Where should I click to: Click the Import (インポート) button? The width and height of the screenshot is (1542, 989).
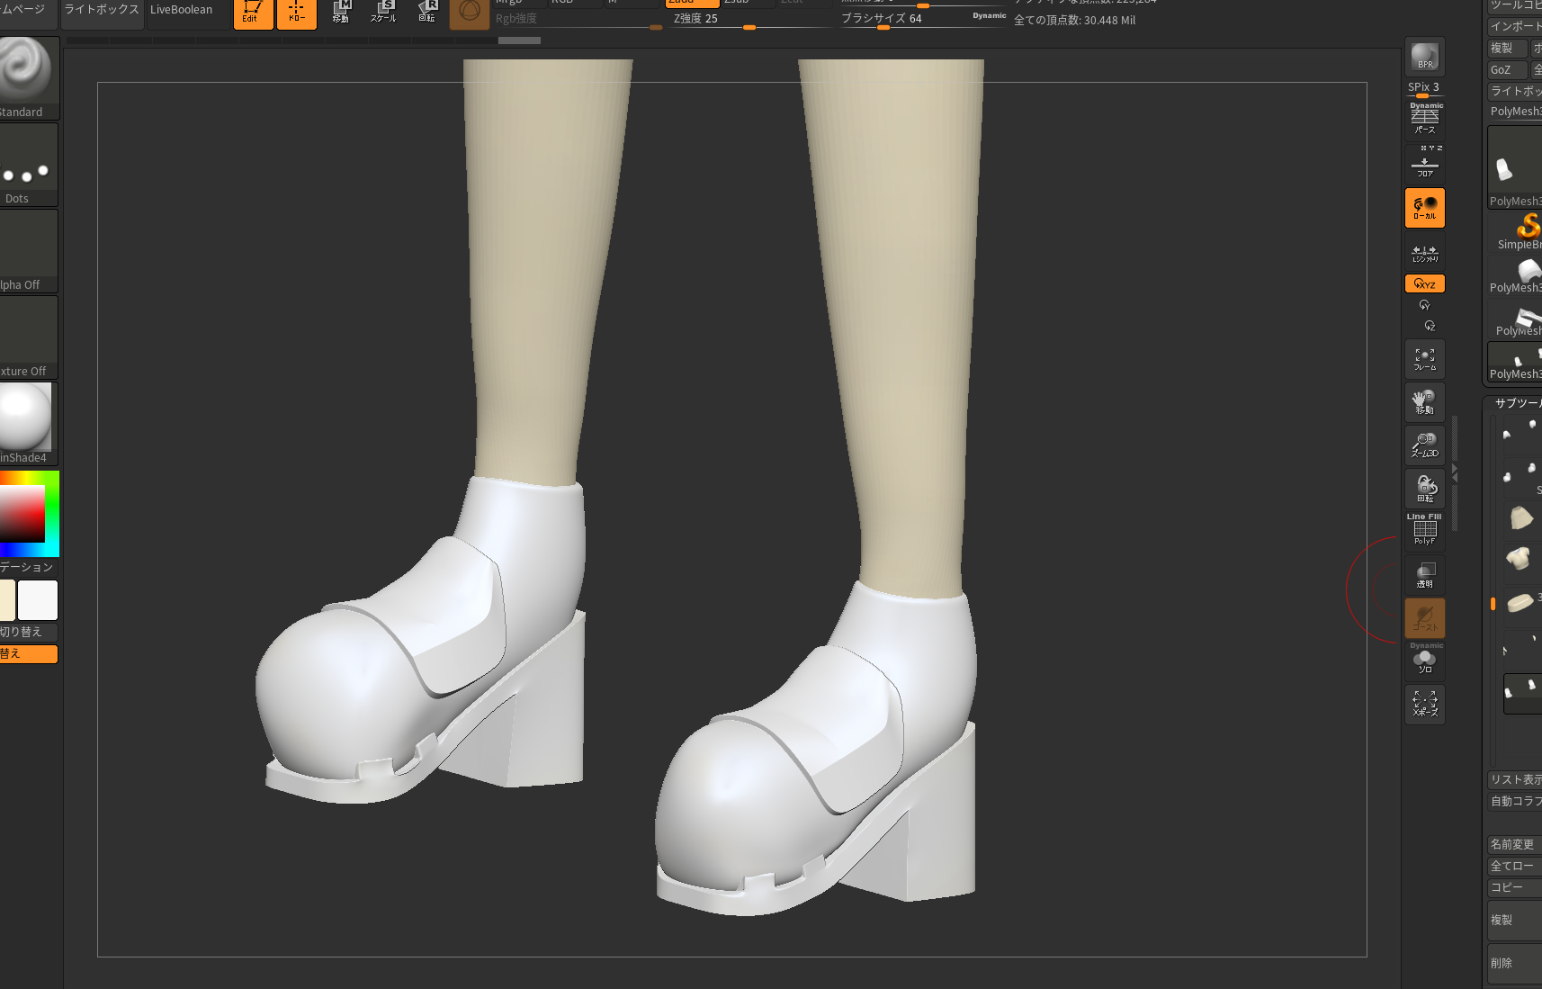pos(1515,27)
